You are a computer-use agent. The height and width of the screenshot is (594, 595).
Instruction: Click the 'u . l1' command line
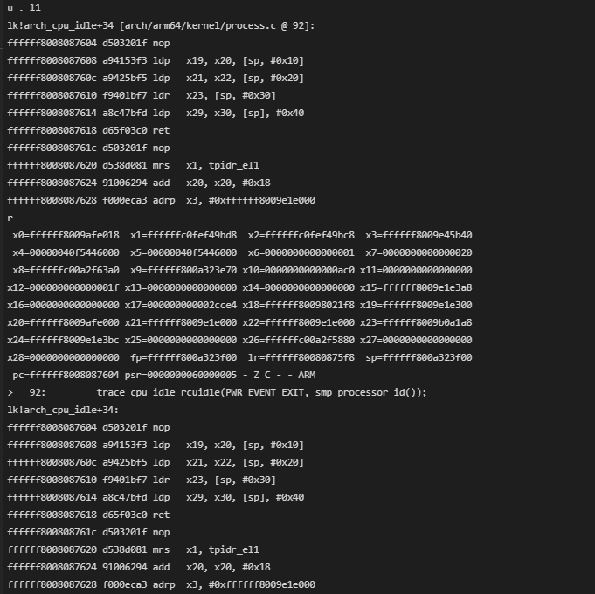(24, 8)
